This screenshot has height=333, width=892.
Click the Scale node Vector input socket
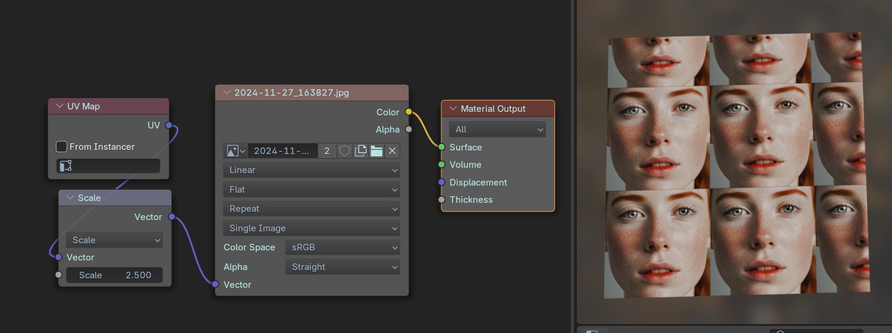[58, 257]
